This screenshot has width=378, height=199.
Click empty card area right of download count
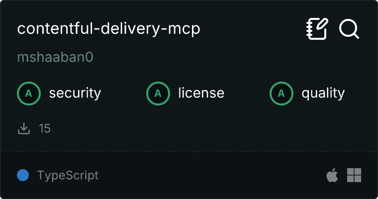point(205,128)
